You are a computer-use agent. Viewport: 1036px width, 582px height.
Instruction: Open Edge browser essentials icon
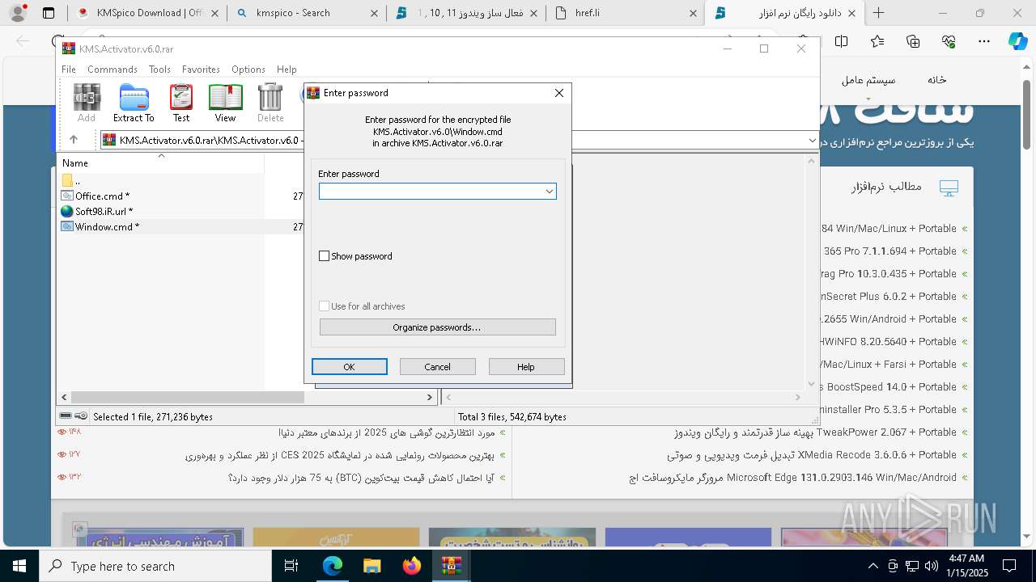coord(949,41)
